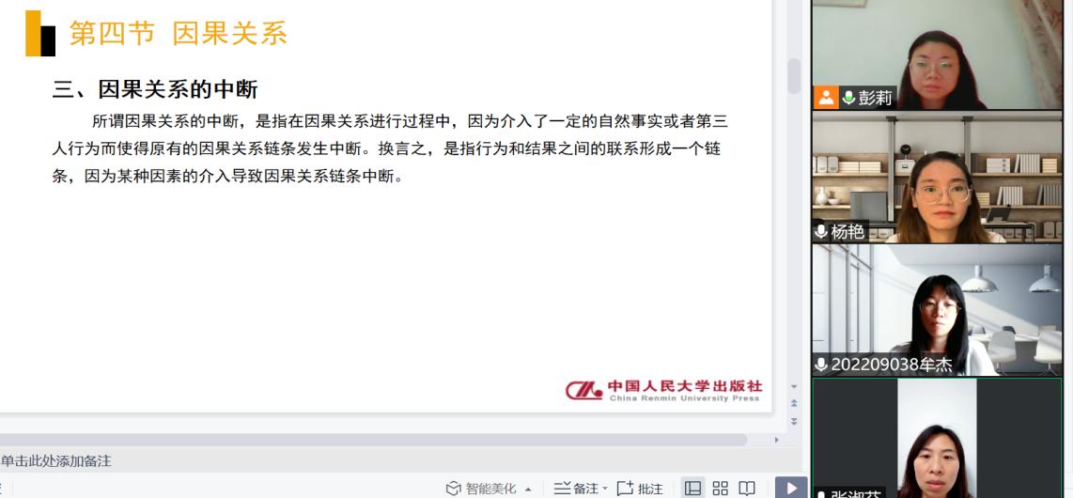Screen dimensions: 1073x498
Task: Toggle the 备注 notes panel
Action: coord(576,489)
